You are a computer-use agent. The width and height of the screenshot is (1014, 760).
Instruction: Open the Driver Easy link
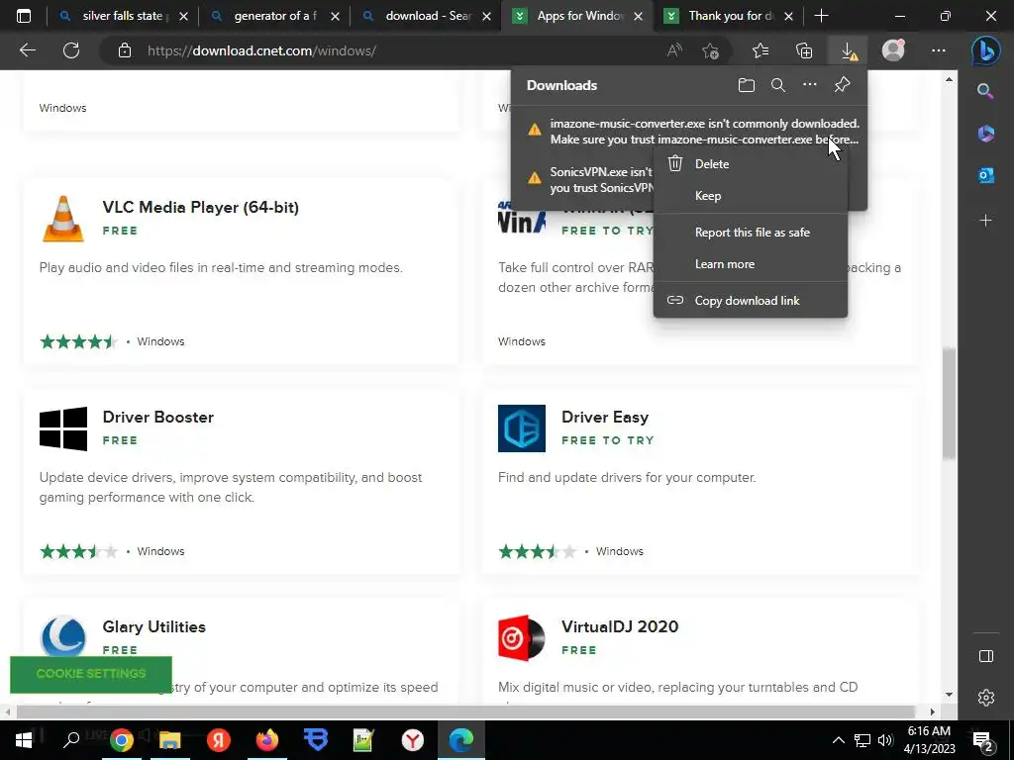click(605, 417)
